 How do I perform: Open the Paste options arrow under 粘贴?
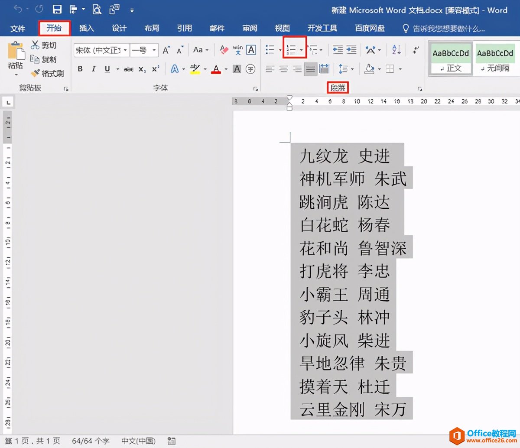[16, 75]
